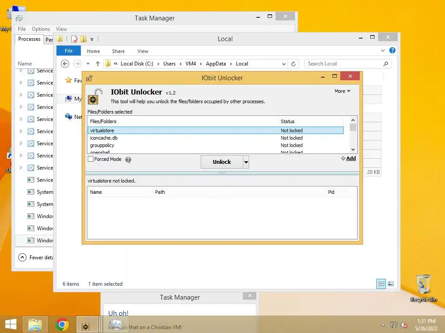Open Explorer Help question mark
445x333 pixels.
pos(392,50)
